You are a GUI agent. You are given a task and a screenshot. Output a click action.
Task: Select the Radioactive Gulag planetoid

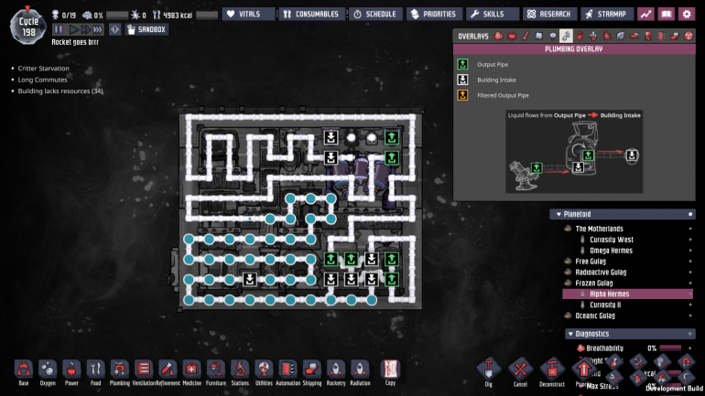601,273
